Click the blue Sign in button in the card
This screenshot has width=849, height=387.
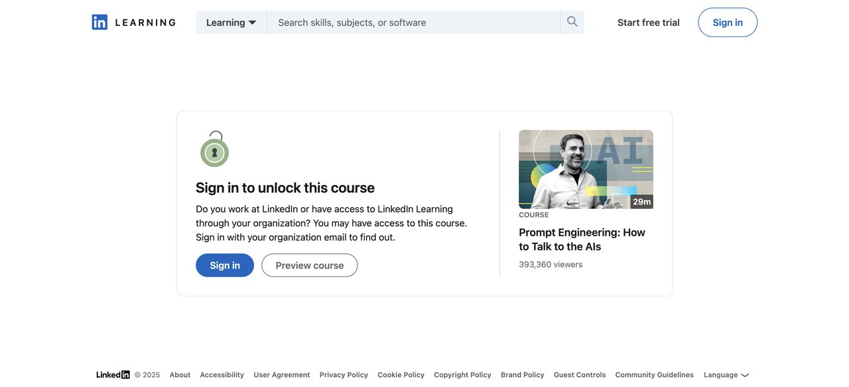pyautogui.click(x=225, y=265)
